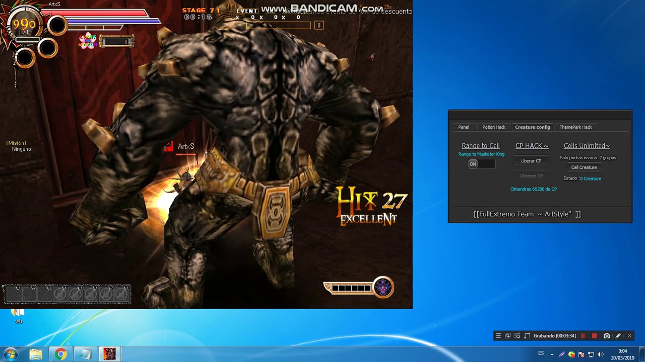Viewport: 645px width, 362px height.
Task: Select locked skill slot 6
Action: coord(90,294)
